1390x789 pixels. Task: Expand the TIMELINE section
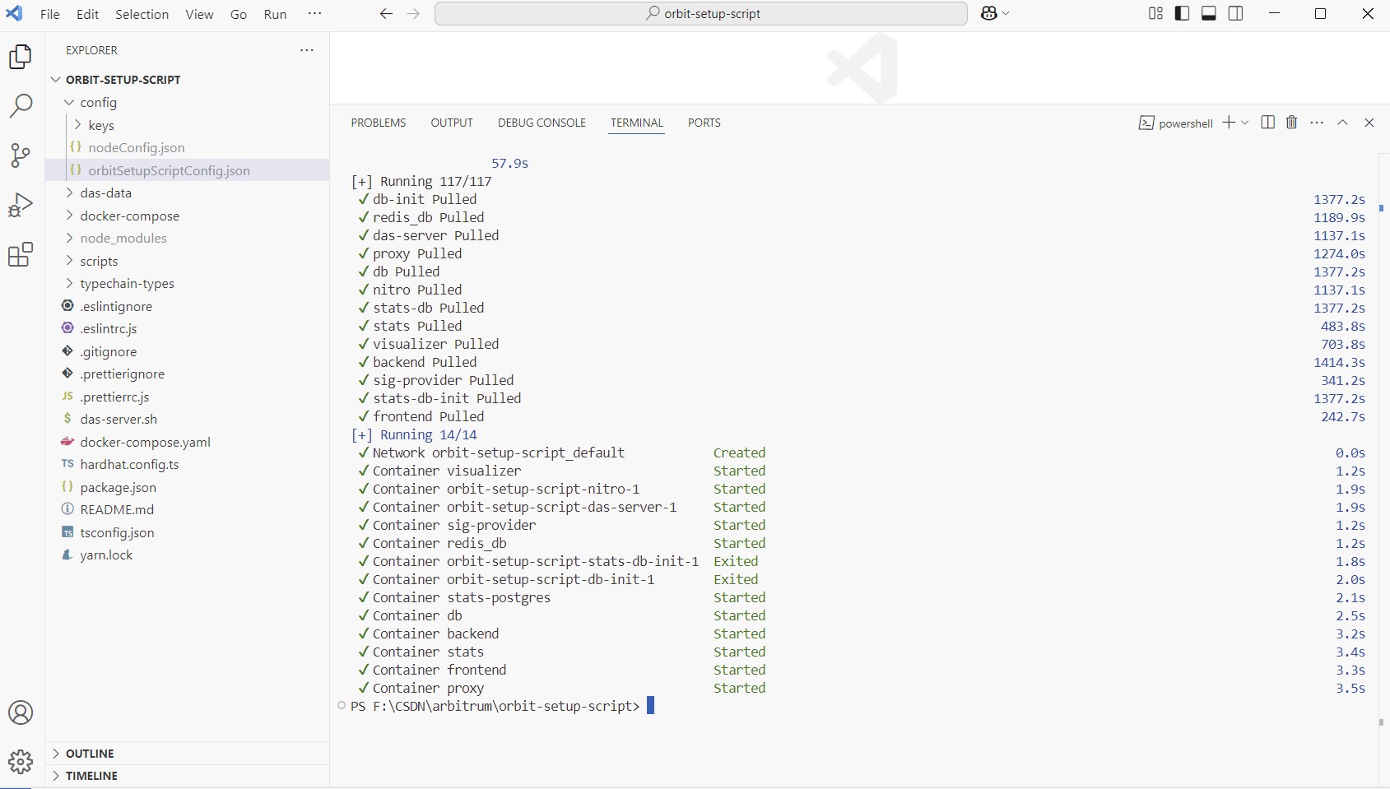point(188,776)
